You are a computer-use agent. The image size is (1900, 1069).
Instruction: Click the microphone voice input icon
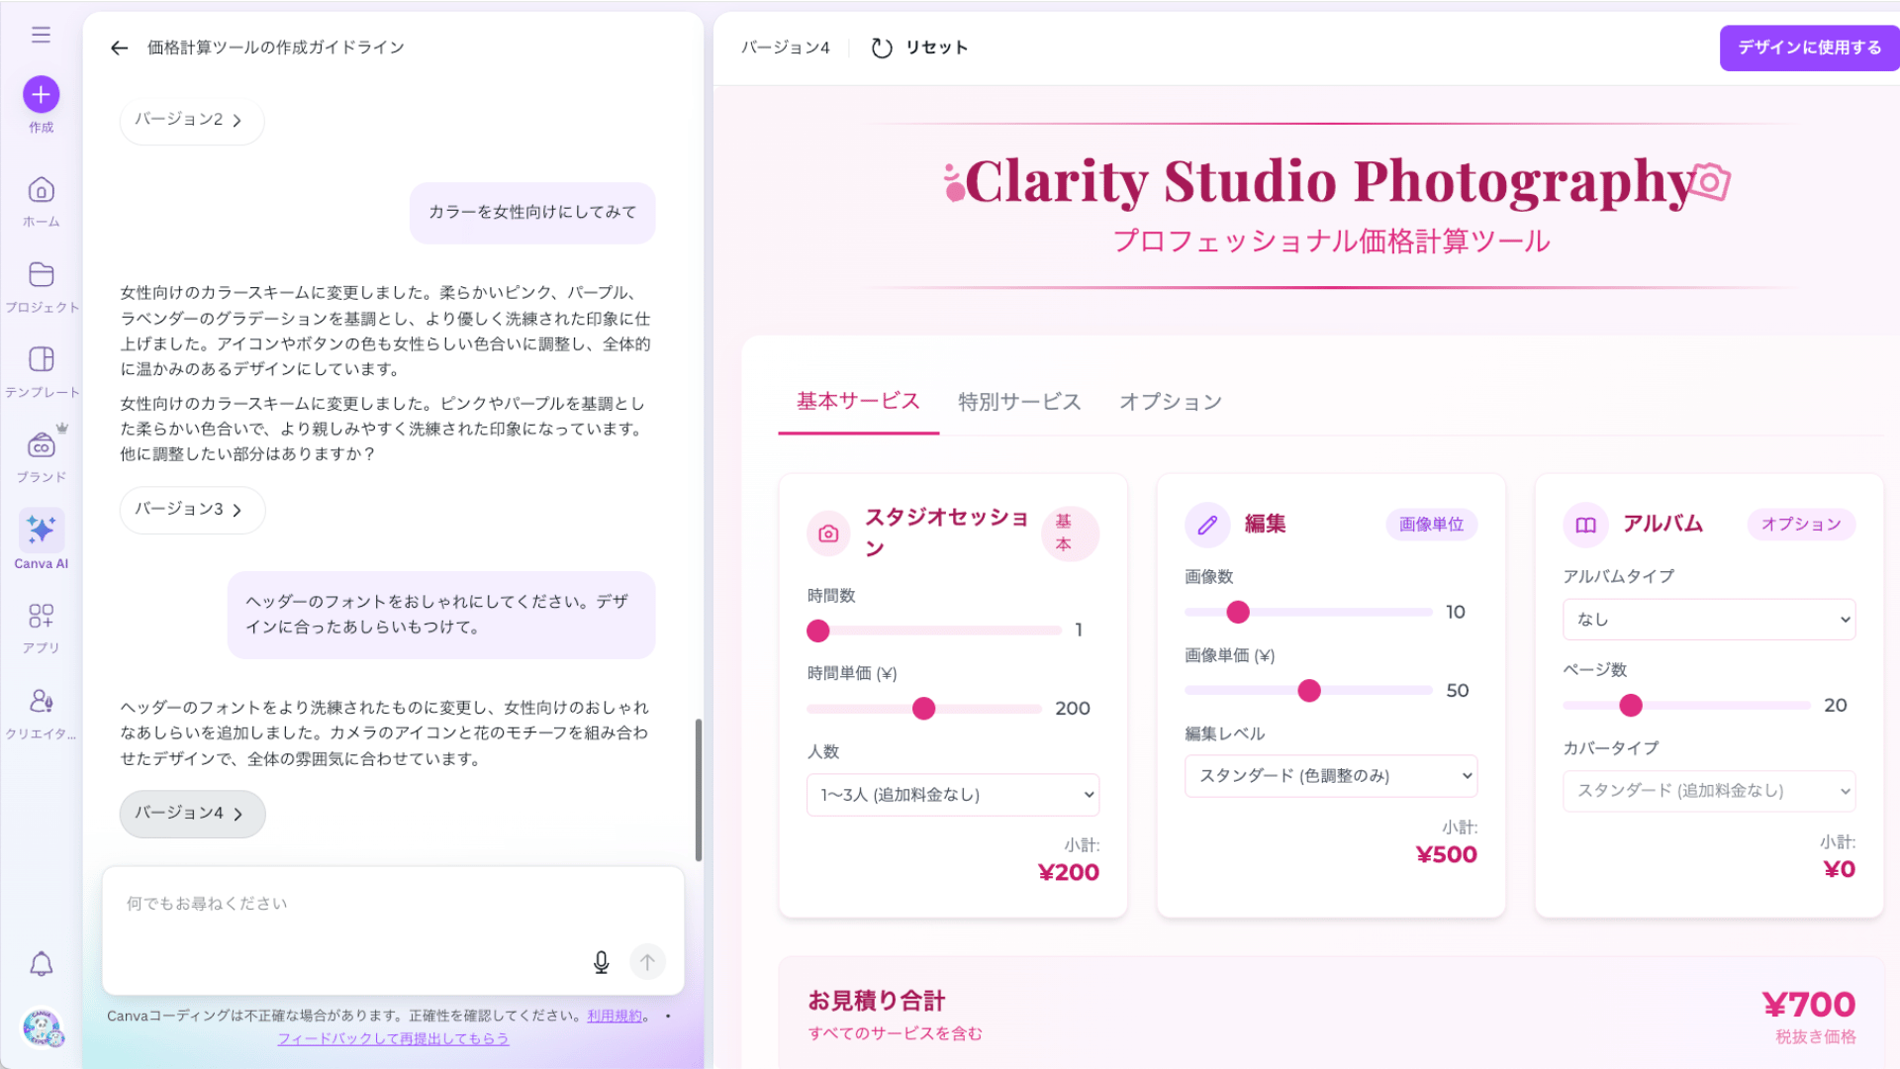pyautogui.click(x=601, y=962)
